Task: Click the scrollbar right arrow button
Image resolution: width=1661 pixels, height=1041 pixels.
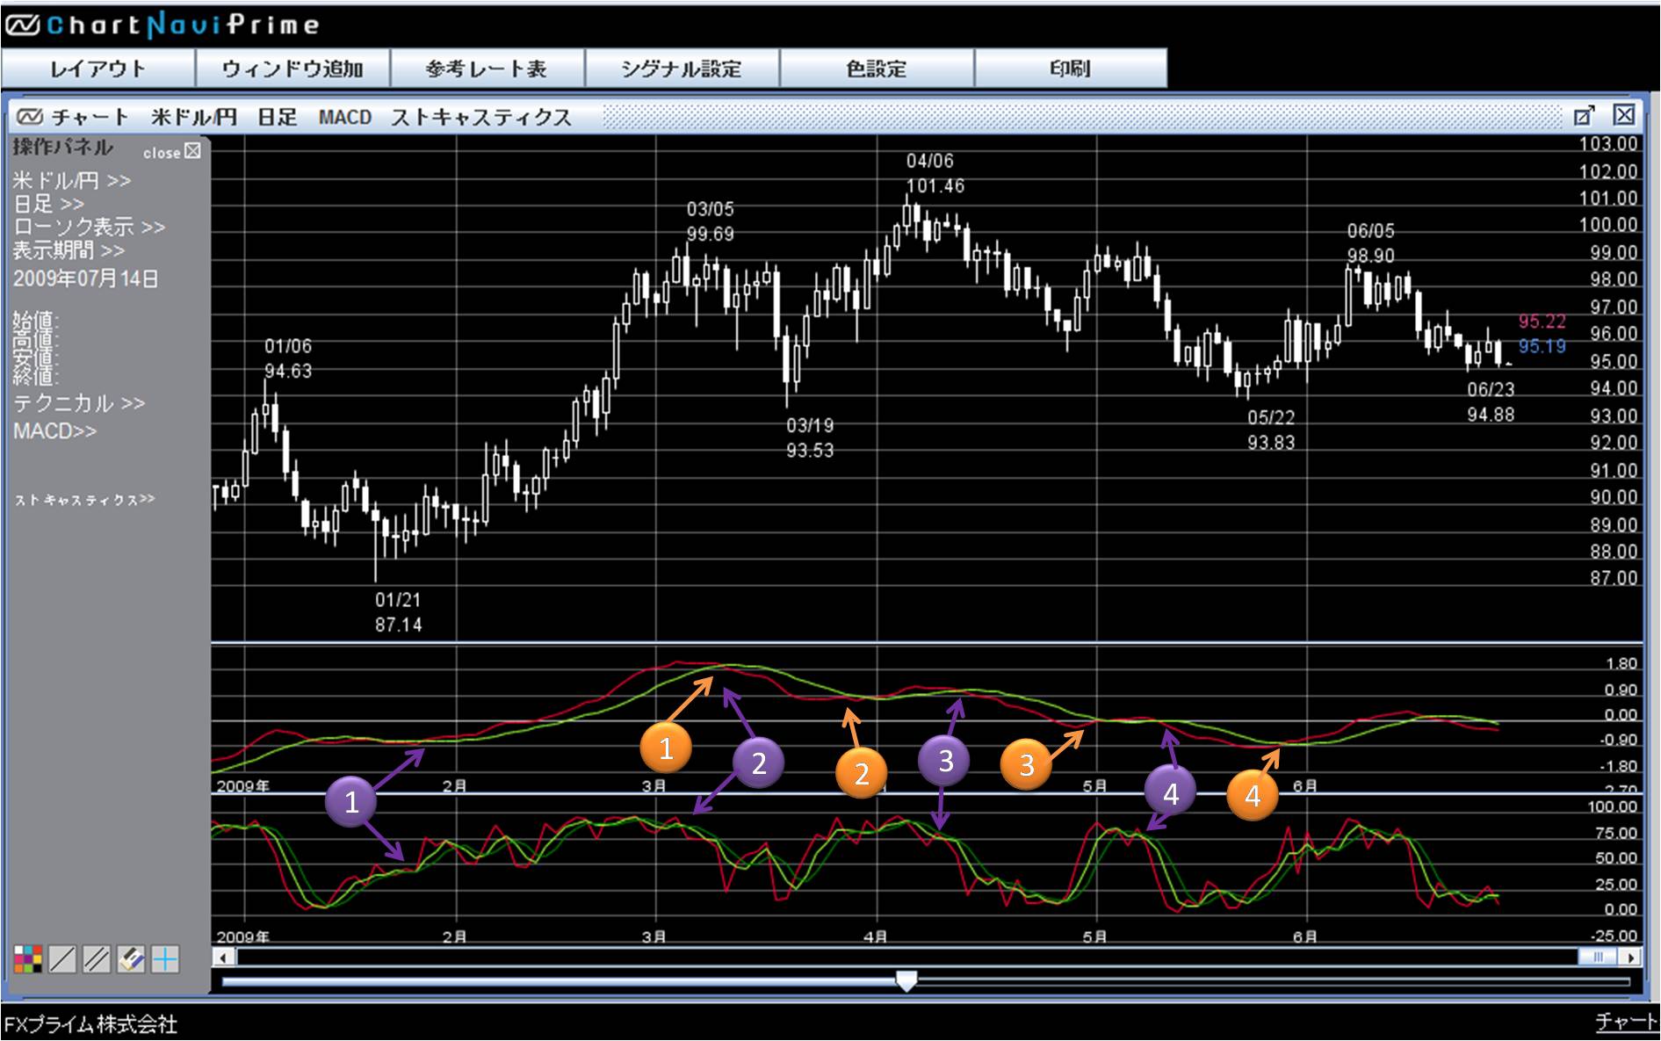Action: pos(1631,958)
